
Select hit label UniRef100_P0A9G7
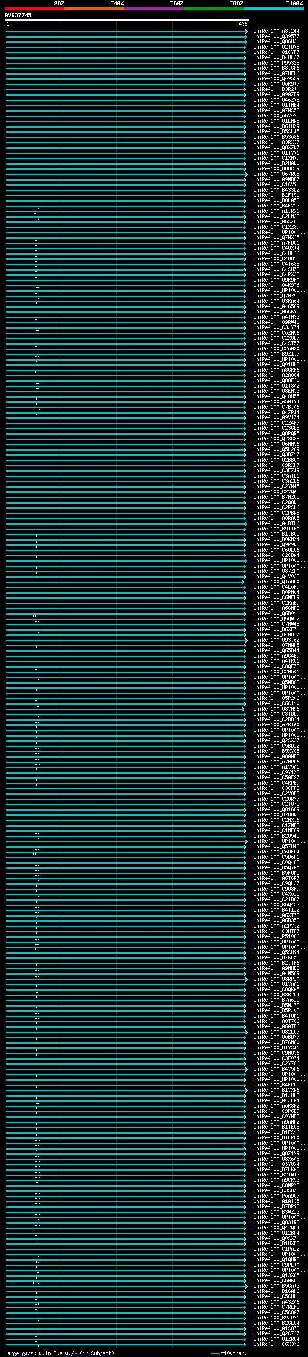tap(276, 1196)
